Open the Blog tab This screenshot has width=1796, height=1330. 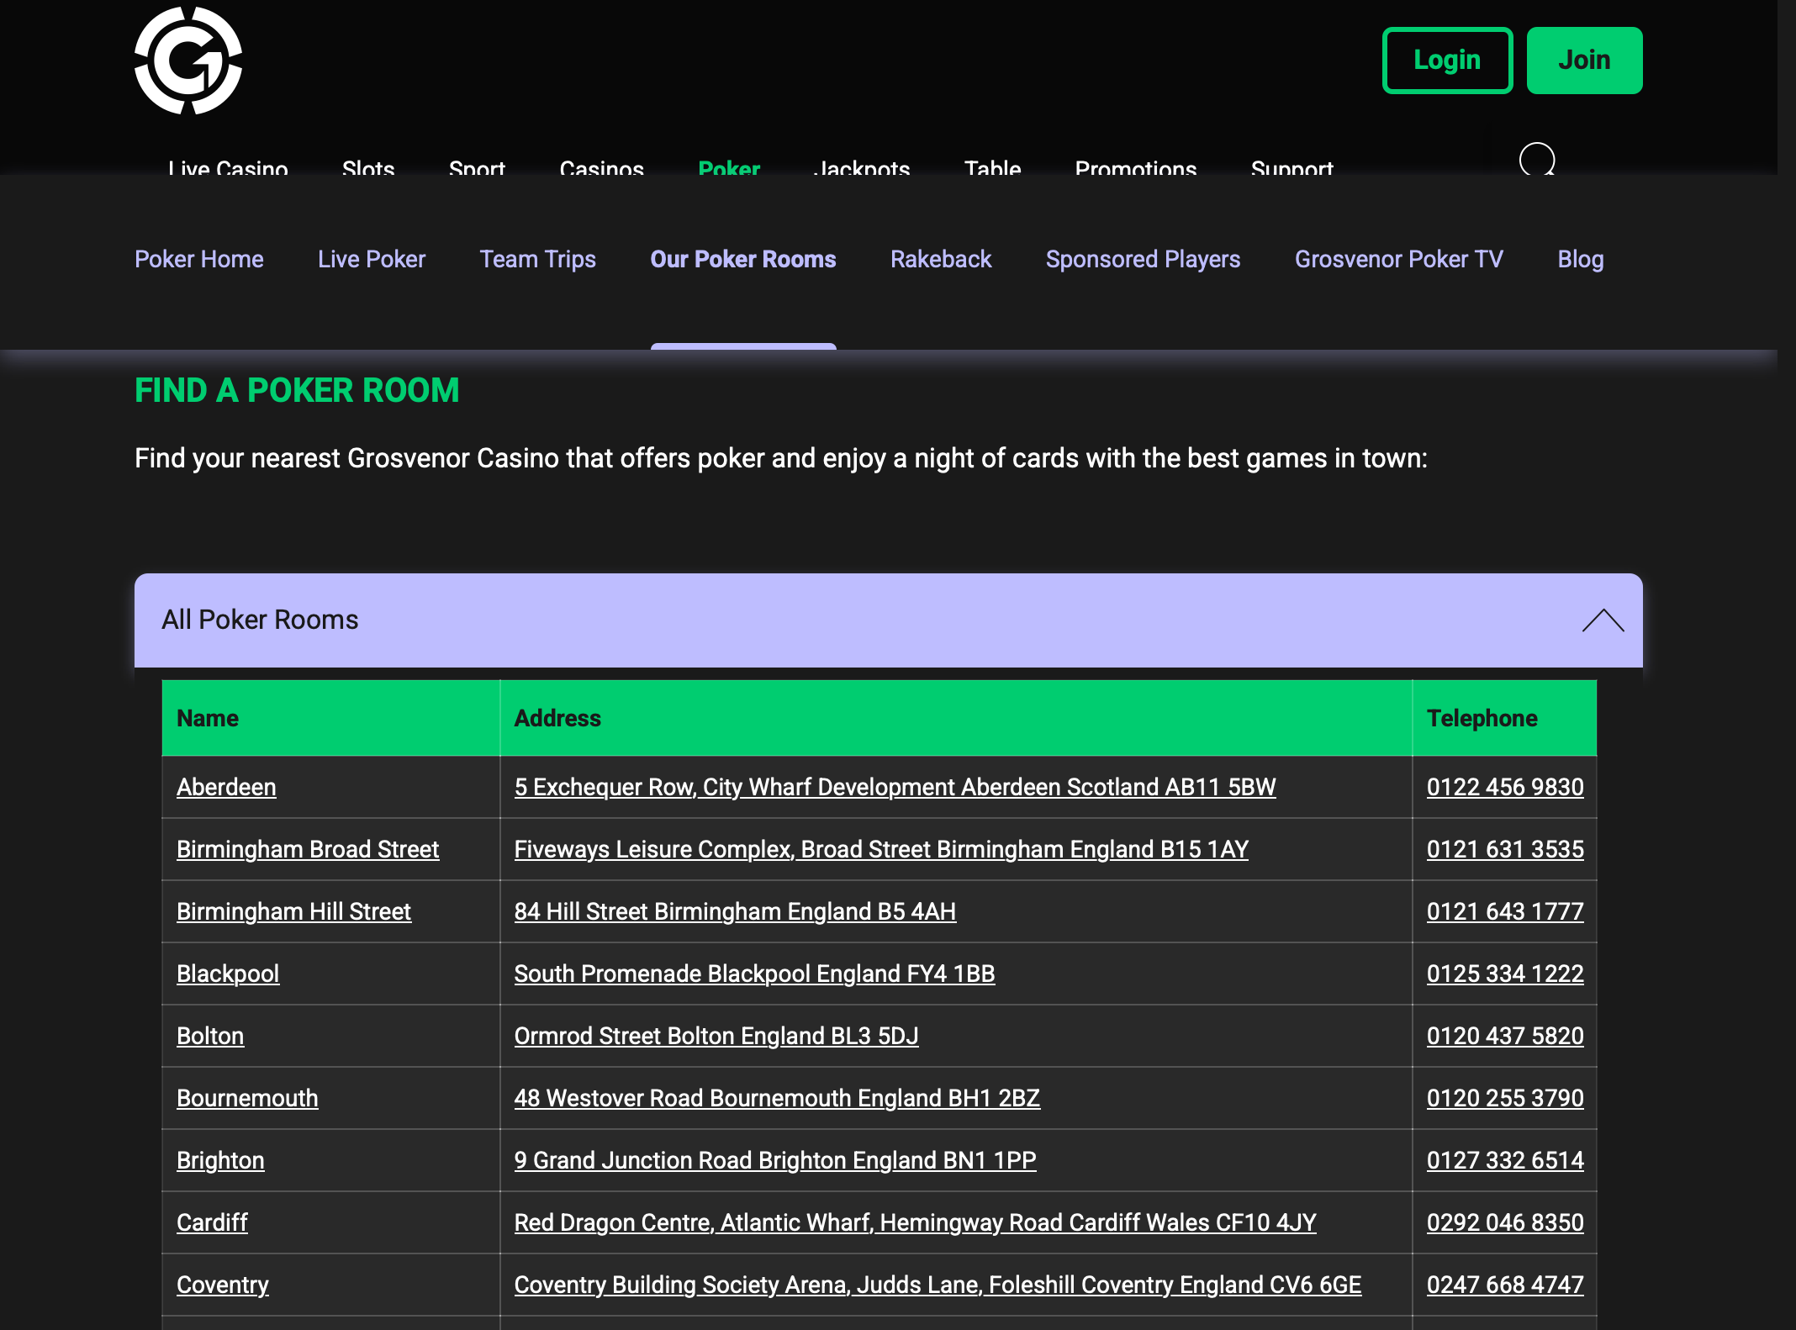point(1581,259)
